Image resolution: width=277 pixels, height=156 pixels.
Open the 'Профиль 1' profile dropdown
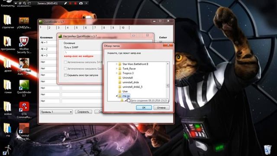click(x=56, y=112)
